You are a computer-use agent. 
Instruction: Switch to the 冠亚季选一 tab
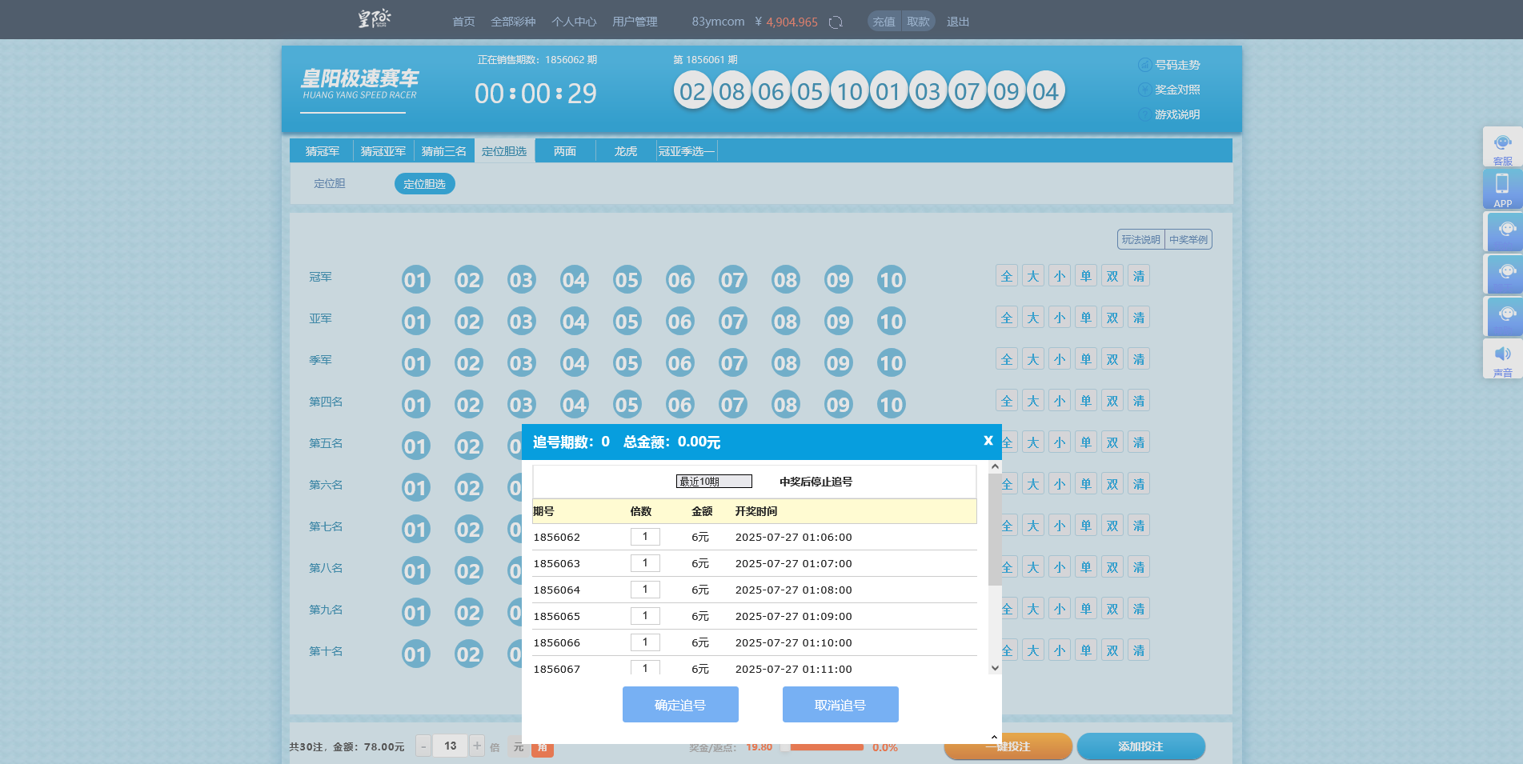687,151
